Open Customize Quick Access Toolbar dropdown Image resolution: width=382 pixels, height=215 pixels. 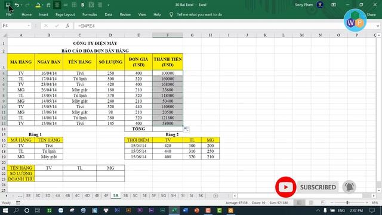click(x=109, y=5)
